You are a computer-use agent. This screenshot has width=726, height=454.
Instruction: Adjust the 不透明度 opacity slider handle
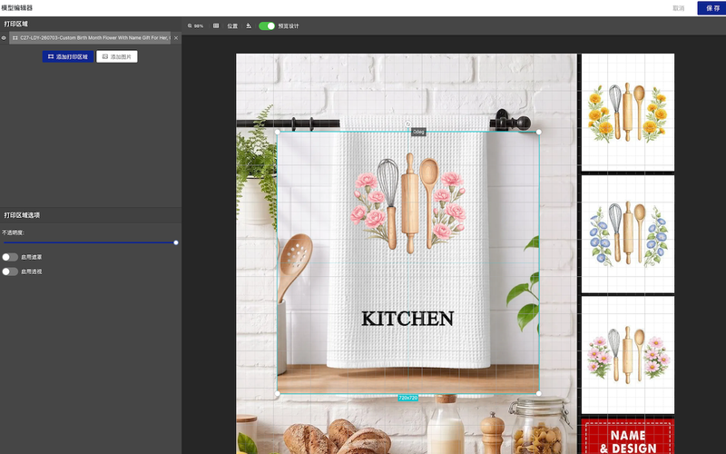176,242
